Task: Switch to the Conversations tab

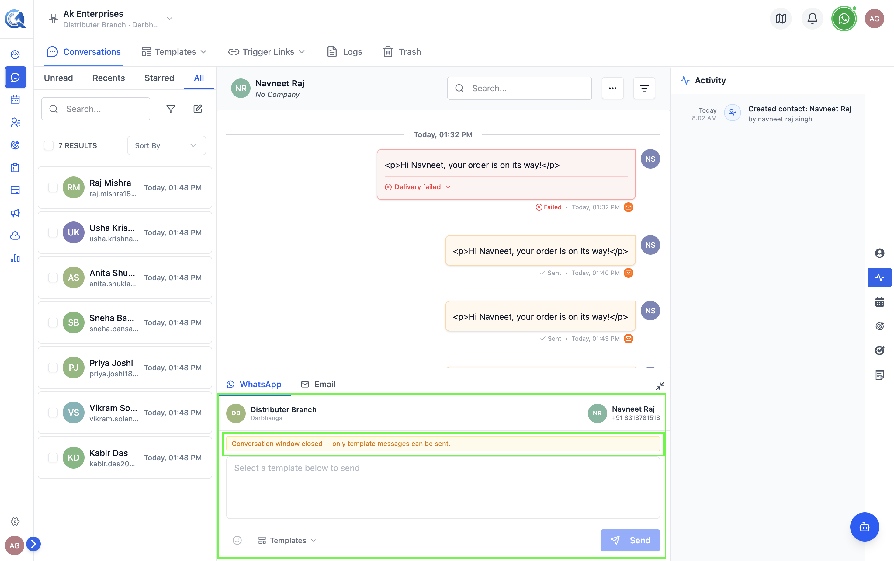Action: click(83, 52)
